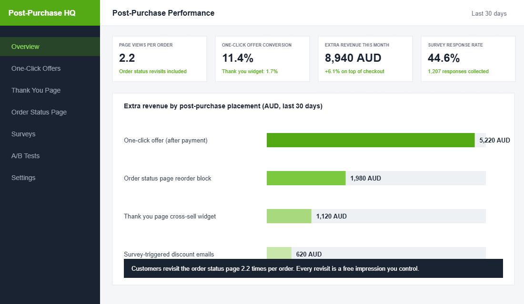
Task: Click 'One-click offer (after payment)' label
Action: tap(166, 140)
